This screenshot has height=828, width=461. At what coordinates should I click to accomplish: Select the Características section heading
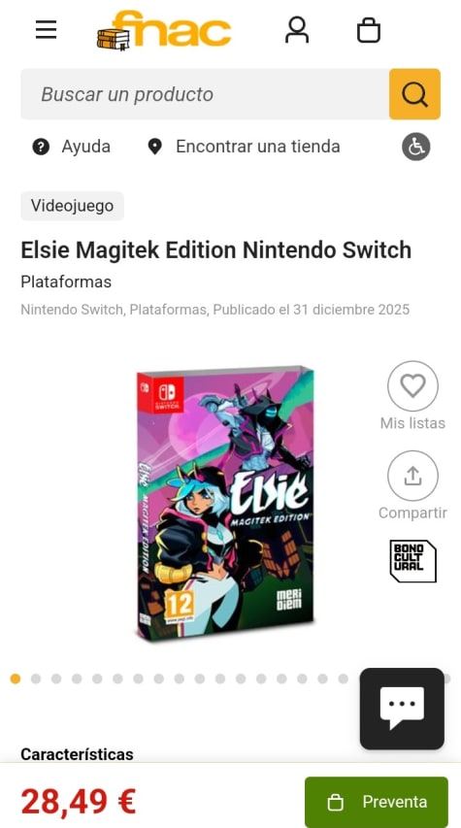[x=77, y=754]
